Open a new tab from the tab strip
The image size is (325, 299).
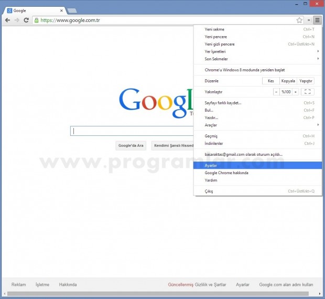coord(72,10)
